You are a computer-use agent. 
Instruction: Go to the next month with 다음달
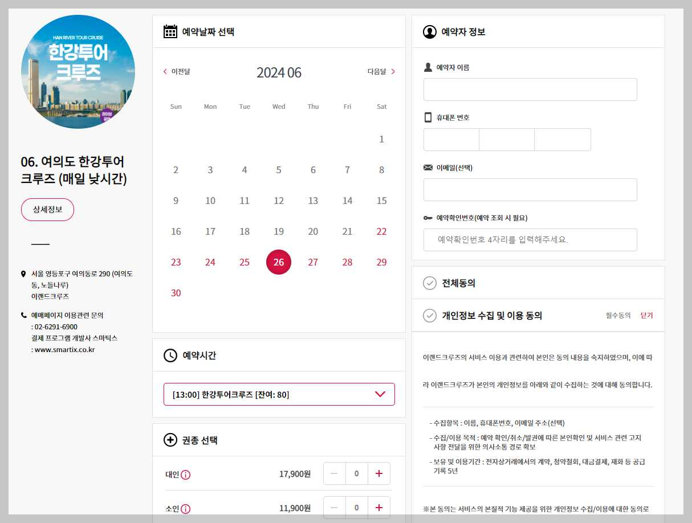[377, 71]
